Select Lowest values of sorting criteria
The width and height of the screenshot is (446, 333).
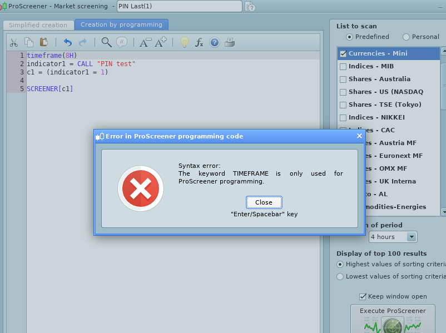pyautogui.click(x=340, y=276)
